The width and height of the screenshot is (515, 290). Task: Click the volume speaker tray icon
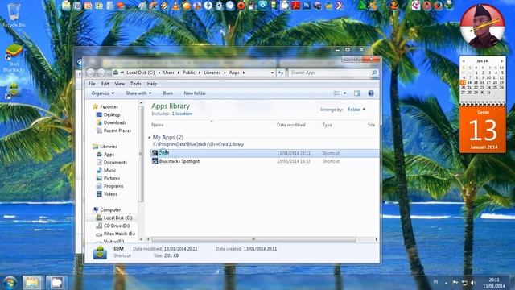(x=473, y=283)
